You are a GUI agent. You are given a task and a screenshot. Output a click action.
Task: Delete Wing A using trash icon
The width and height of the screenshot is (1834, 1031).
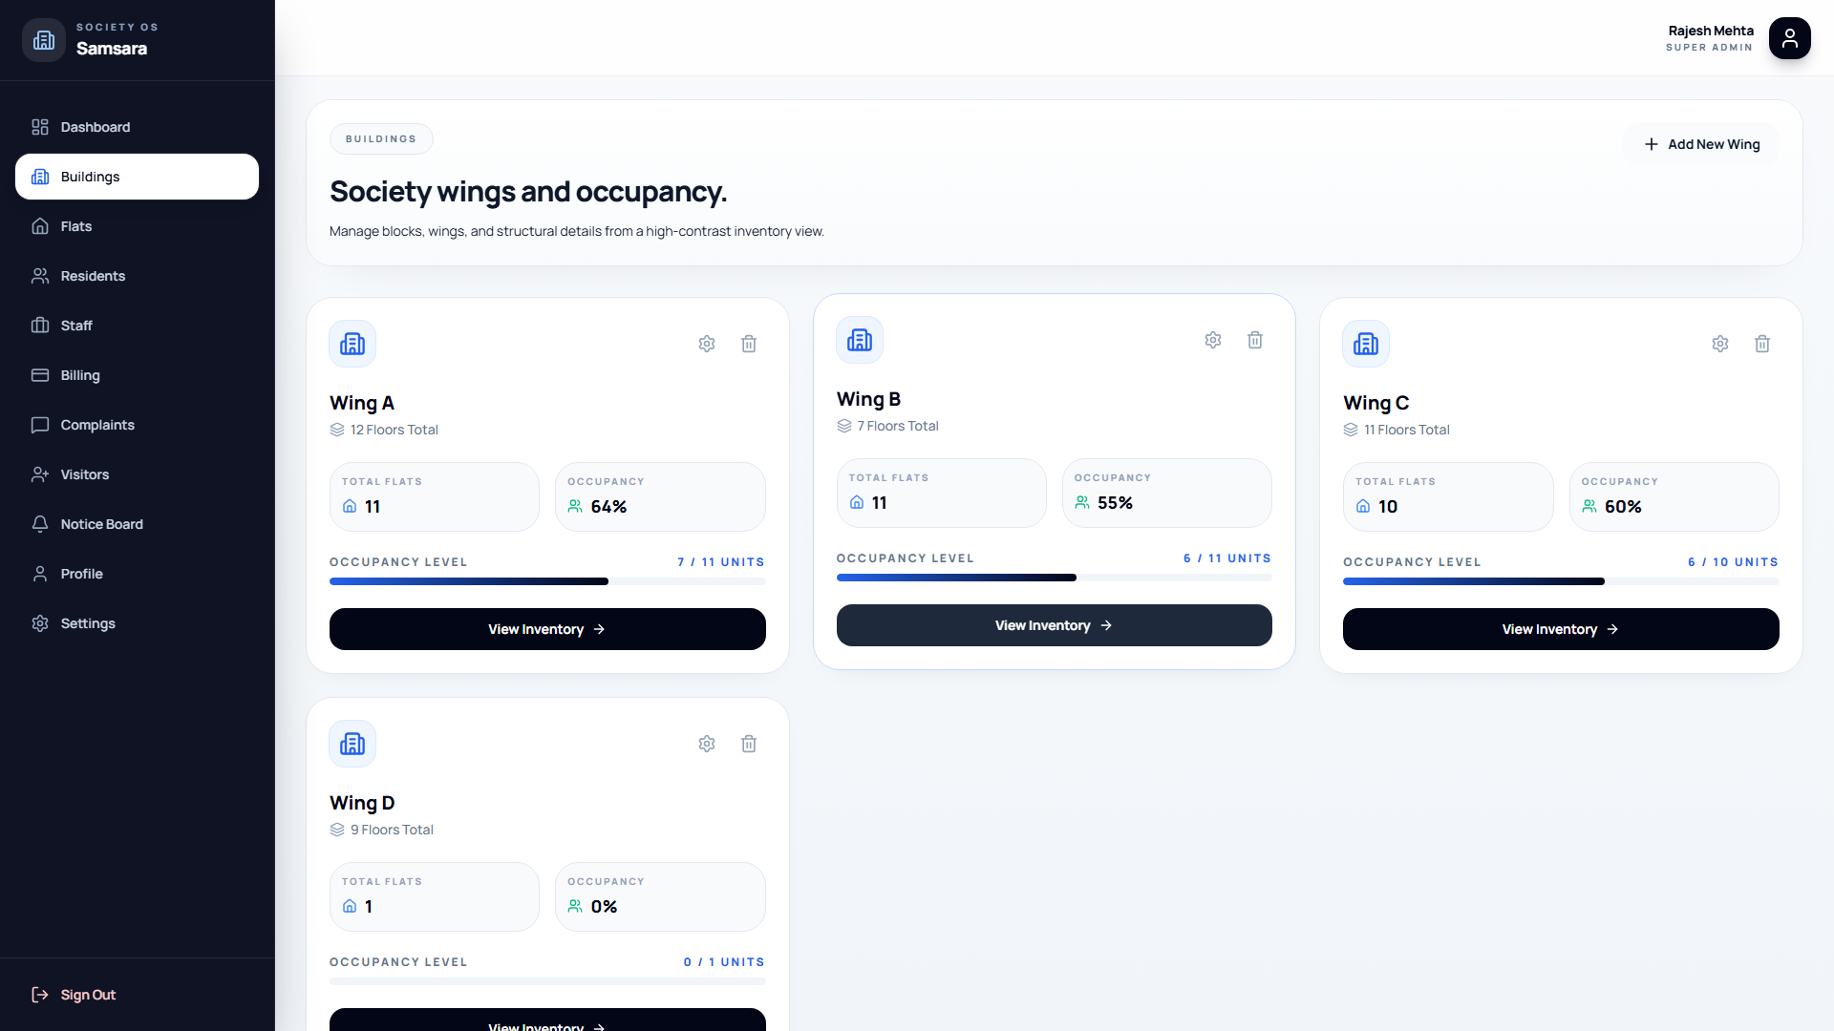pos(749,344)
